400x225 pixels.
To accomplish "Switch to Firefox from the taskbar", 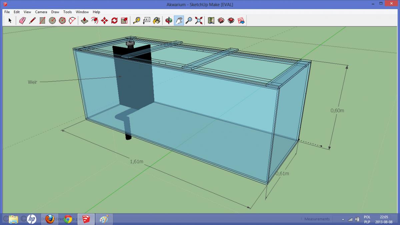I will 50,219.
